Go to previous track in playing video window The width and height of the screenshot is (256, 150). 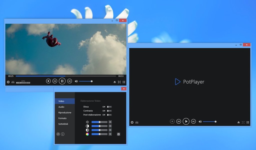pos(55,81)
